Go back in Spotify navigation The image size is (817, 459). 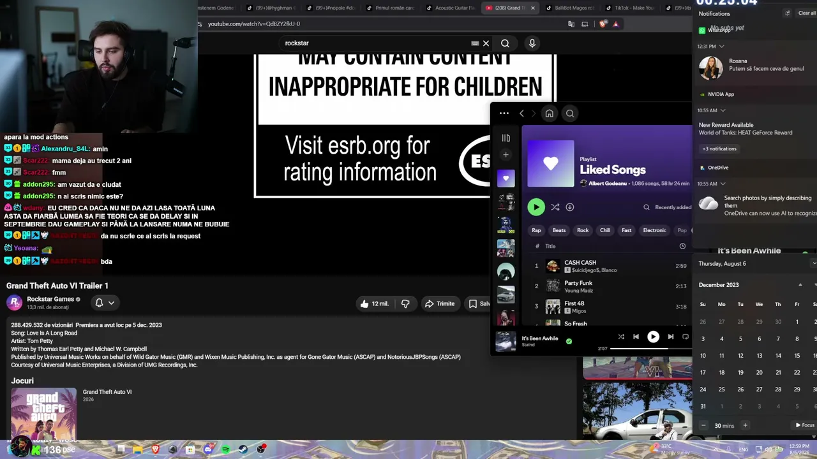pyautogui.click(x=521, y=113)
